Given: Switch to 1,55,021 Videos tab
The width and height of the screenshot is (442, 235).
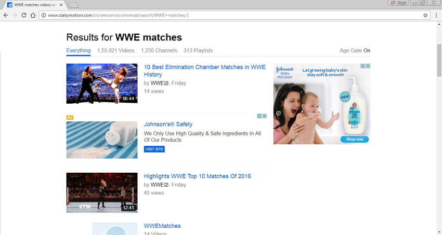Looking at the screenshot, I should [x=115, y=51].
